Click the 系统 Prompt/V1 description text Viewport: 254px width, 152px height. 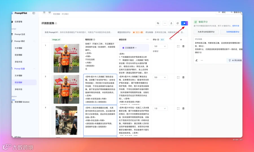[78, 32]
